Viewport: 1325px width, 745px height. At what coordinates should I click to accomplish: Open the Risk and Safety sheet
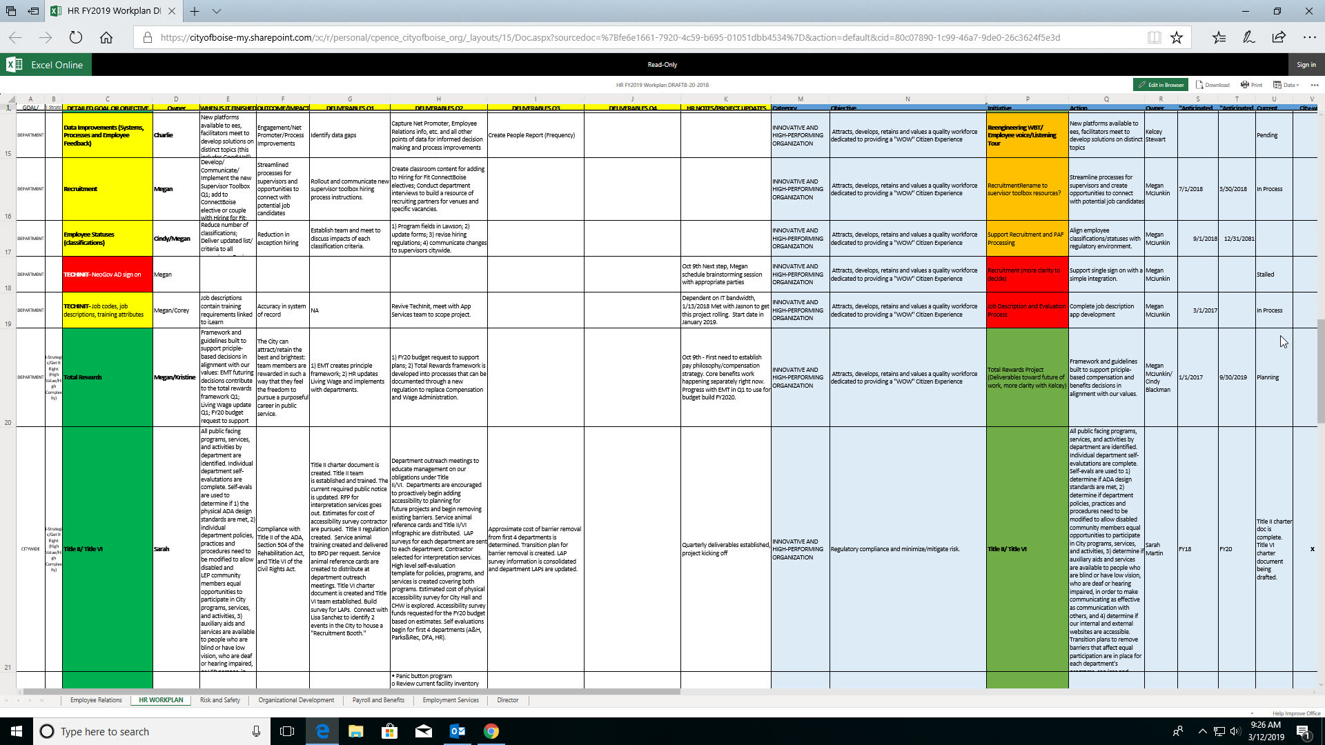[220, 700]
